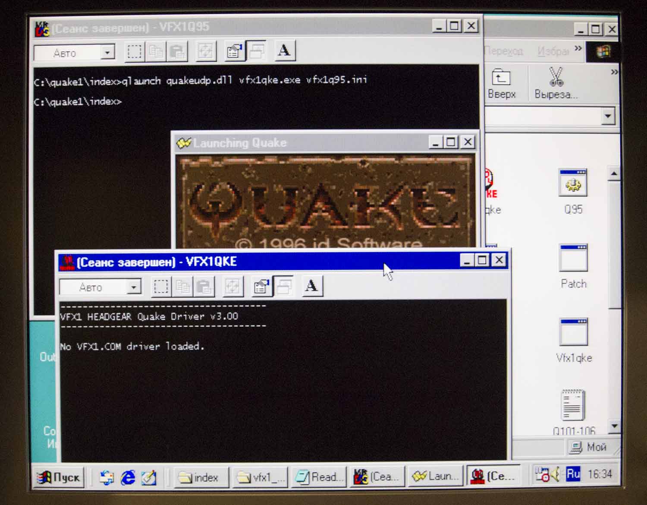
Task: Click the Ru language indicator in tray
Action: point(573,474)
